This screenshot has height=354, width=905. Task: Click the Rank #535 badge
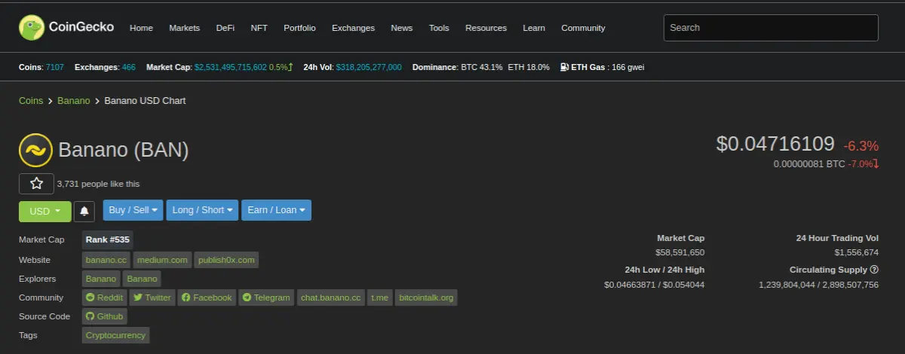tap(107, 240)
